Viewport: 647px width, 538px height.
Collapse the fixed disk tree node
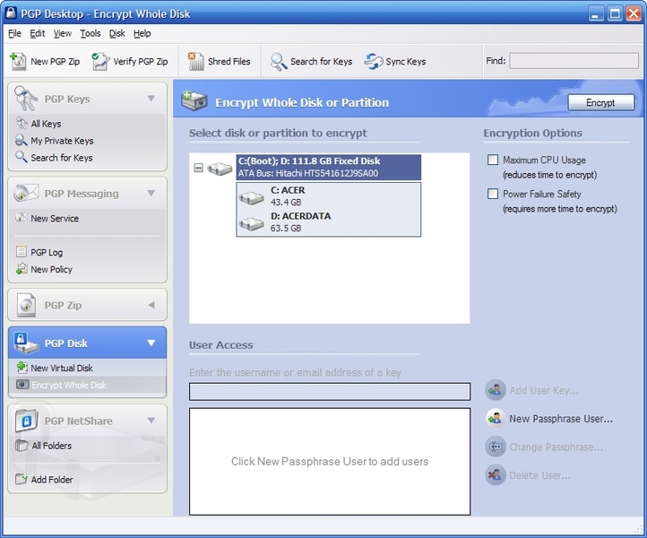[198, 168]
